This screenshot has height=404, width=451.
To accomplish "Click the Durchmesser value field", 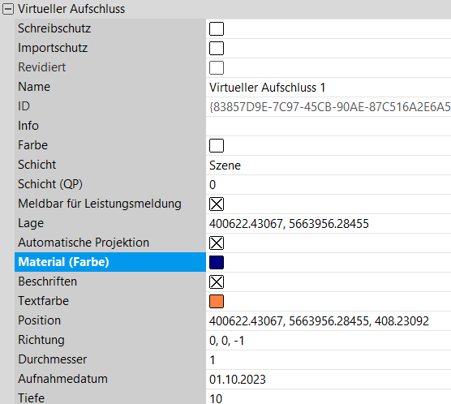I will click(x=329, y=359).
